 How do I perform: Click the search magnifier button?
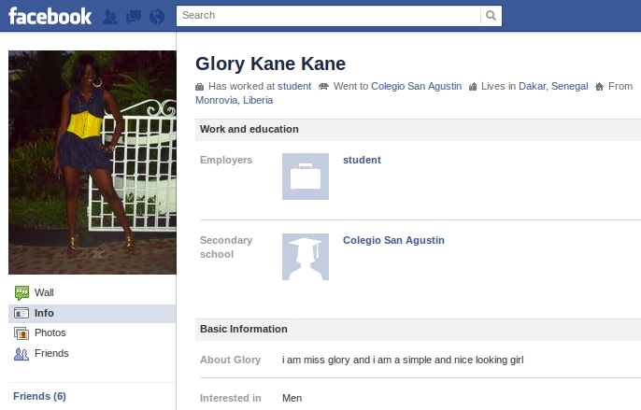tap(491, 16)
